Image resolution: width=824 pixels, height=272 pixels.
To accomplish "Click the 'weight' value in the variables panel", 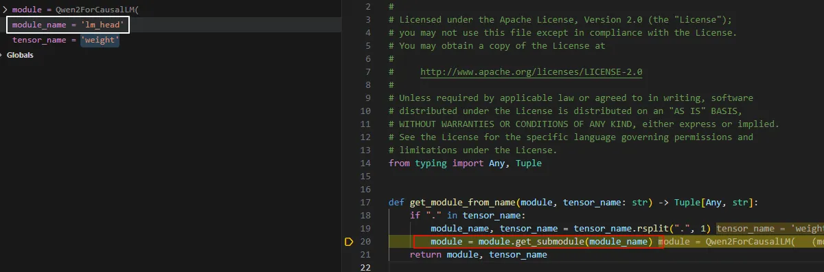I will tap(100, 41).
